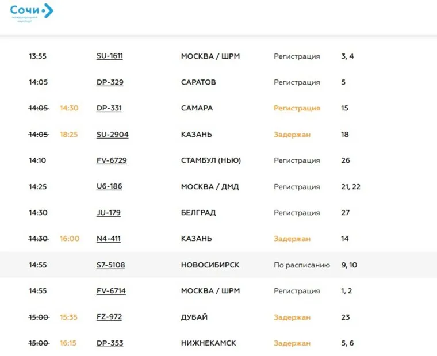This screenshot has width=437, height=356.
Task: Click flight number FV-6729
Action: point(112,160)
